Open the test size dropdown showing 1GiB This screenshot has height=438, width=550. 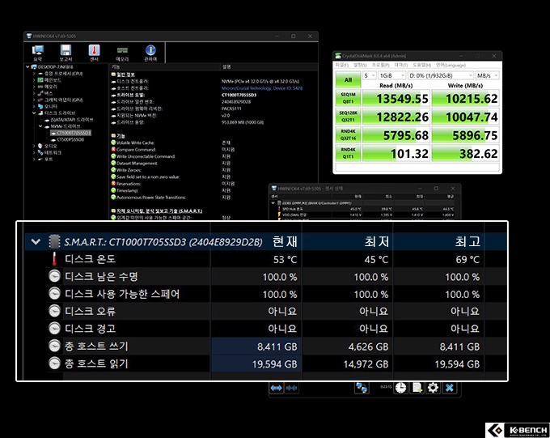click(x=391, y=75)
